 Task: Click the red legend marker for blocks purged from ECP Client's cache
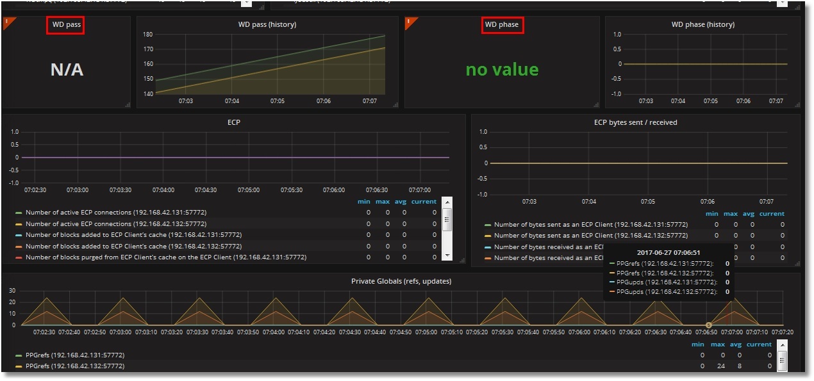point(18,257)
